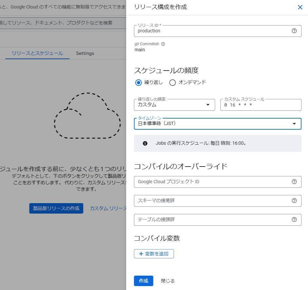Image resolution: width=308 pixels, height=290 pixels.
Task: Select the 繰り返し radio button
Action: coord(138,83)
